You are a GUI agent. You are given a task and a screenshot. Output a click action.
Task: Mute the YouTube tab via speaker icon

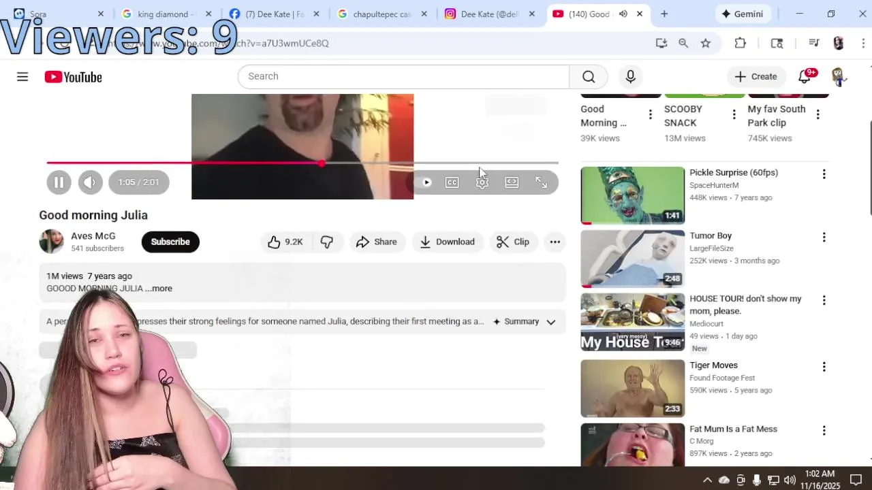(623, 14)
